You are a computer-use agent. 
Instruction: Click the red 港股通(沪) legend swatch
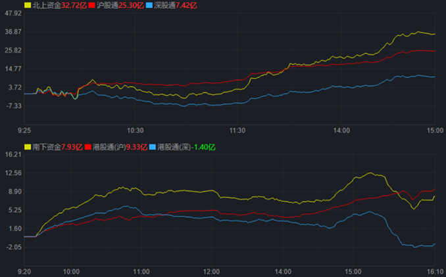pos(88,146)
